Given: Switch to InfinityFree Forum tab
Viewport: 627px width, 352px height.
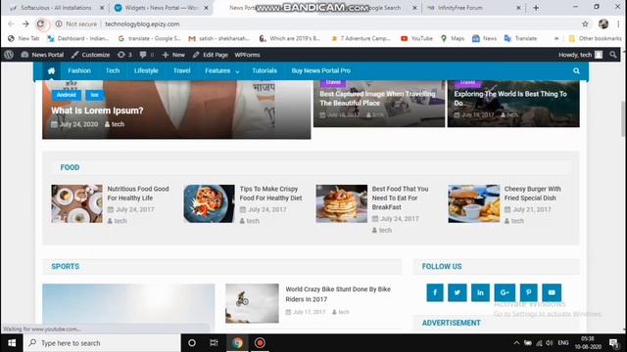Looking at the screenshot, I should pyautogui.click(x=474, y=8).
